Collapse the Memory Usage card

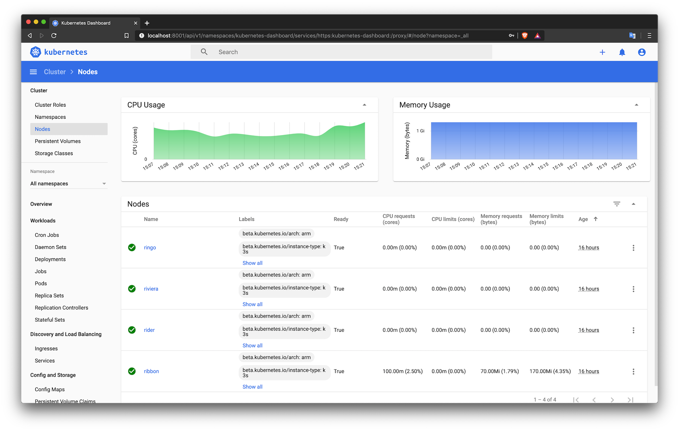tap(637, 105)
